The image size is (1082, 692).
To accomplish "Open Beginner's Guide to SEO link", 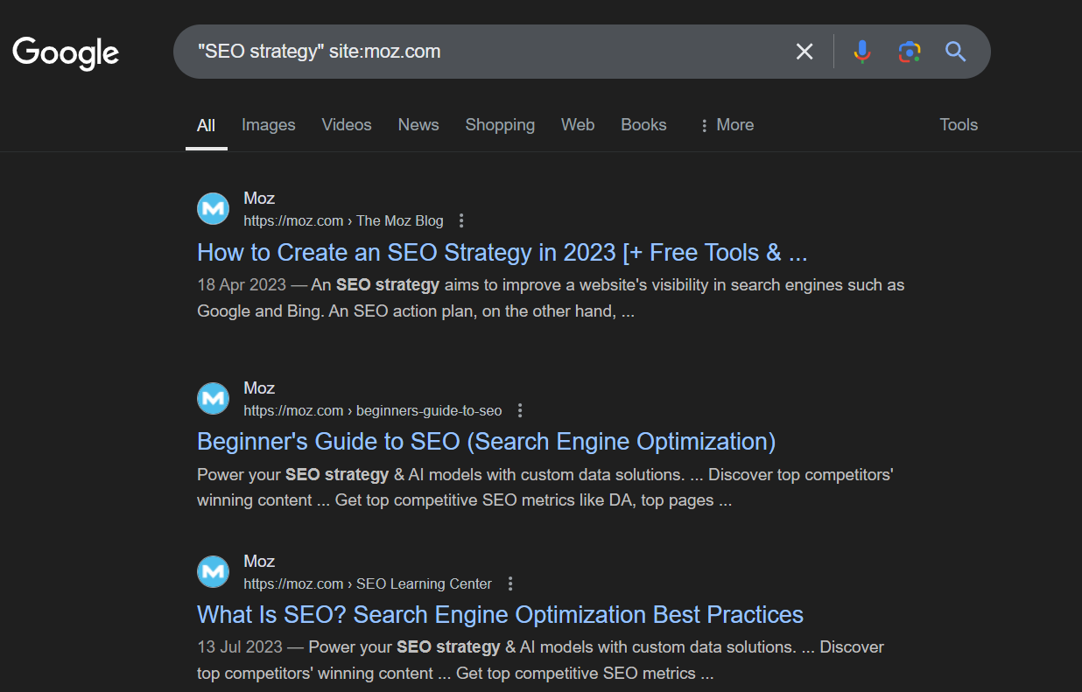I will pyautogui.click(x=486, y=442).
